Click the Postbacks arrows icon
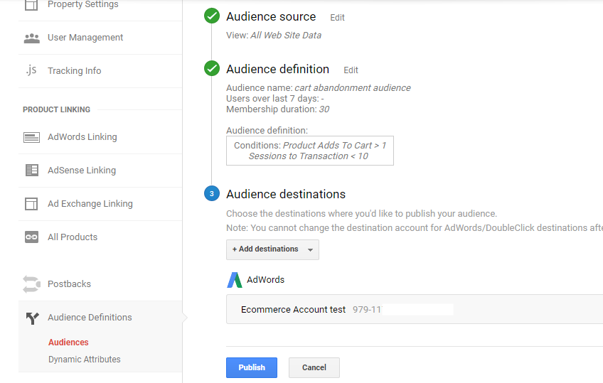This screenshot has width=603, height=383. (x=31, y=284)
